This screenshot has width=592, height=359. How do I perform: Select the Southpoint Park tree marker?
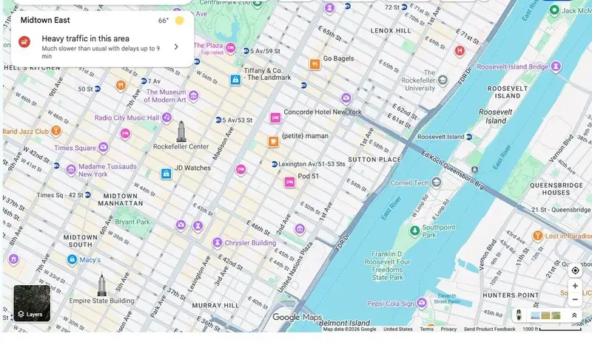coord(415,230)
